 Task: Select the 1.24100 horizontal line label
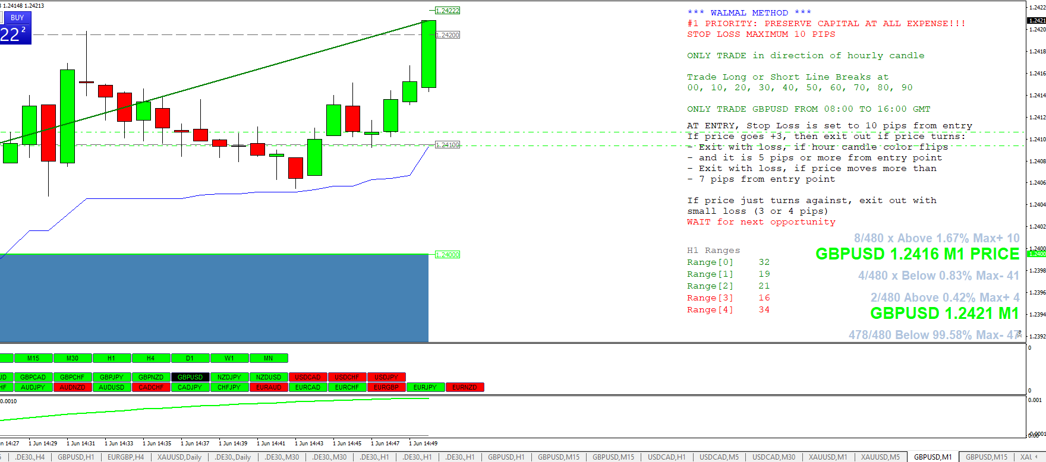448,145
